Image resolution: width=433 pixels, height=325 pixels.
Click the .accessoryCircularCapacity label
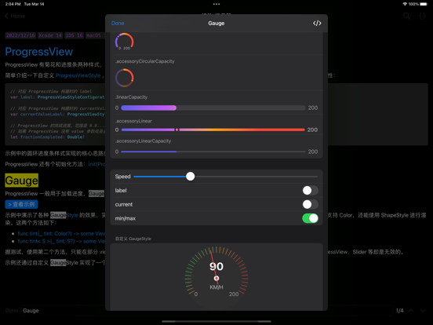tap(145, 61)
